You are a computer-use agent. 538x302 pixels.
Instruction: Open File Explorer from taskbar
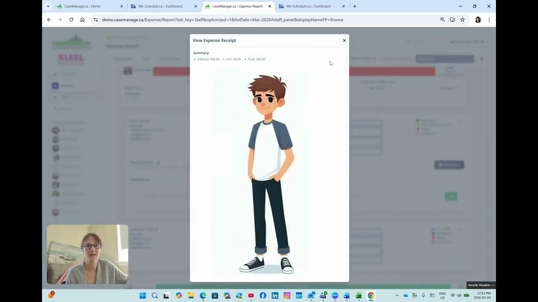pos(191,296)
